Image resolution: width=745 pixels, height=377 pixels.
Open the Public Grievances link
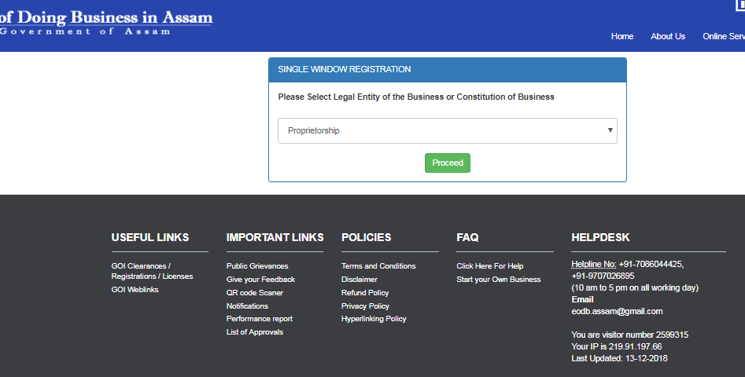point(257,266)
